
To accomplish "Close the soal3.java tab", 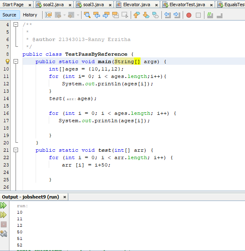I will pos(110,5).
